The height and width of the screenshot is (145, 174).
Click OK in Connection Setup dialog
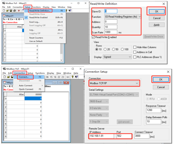[x=161, y=80]
